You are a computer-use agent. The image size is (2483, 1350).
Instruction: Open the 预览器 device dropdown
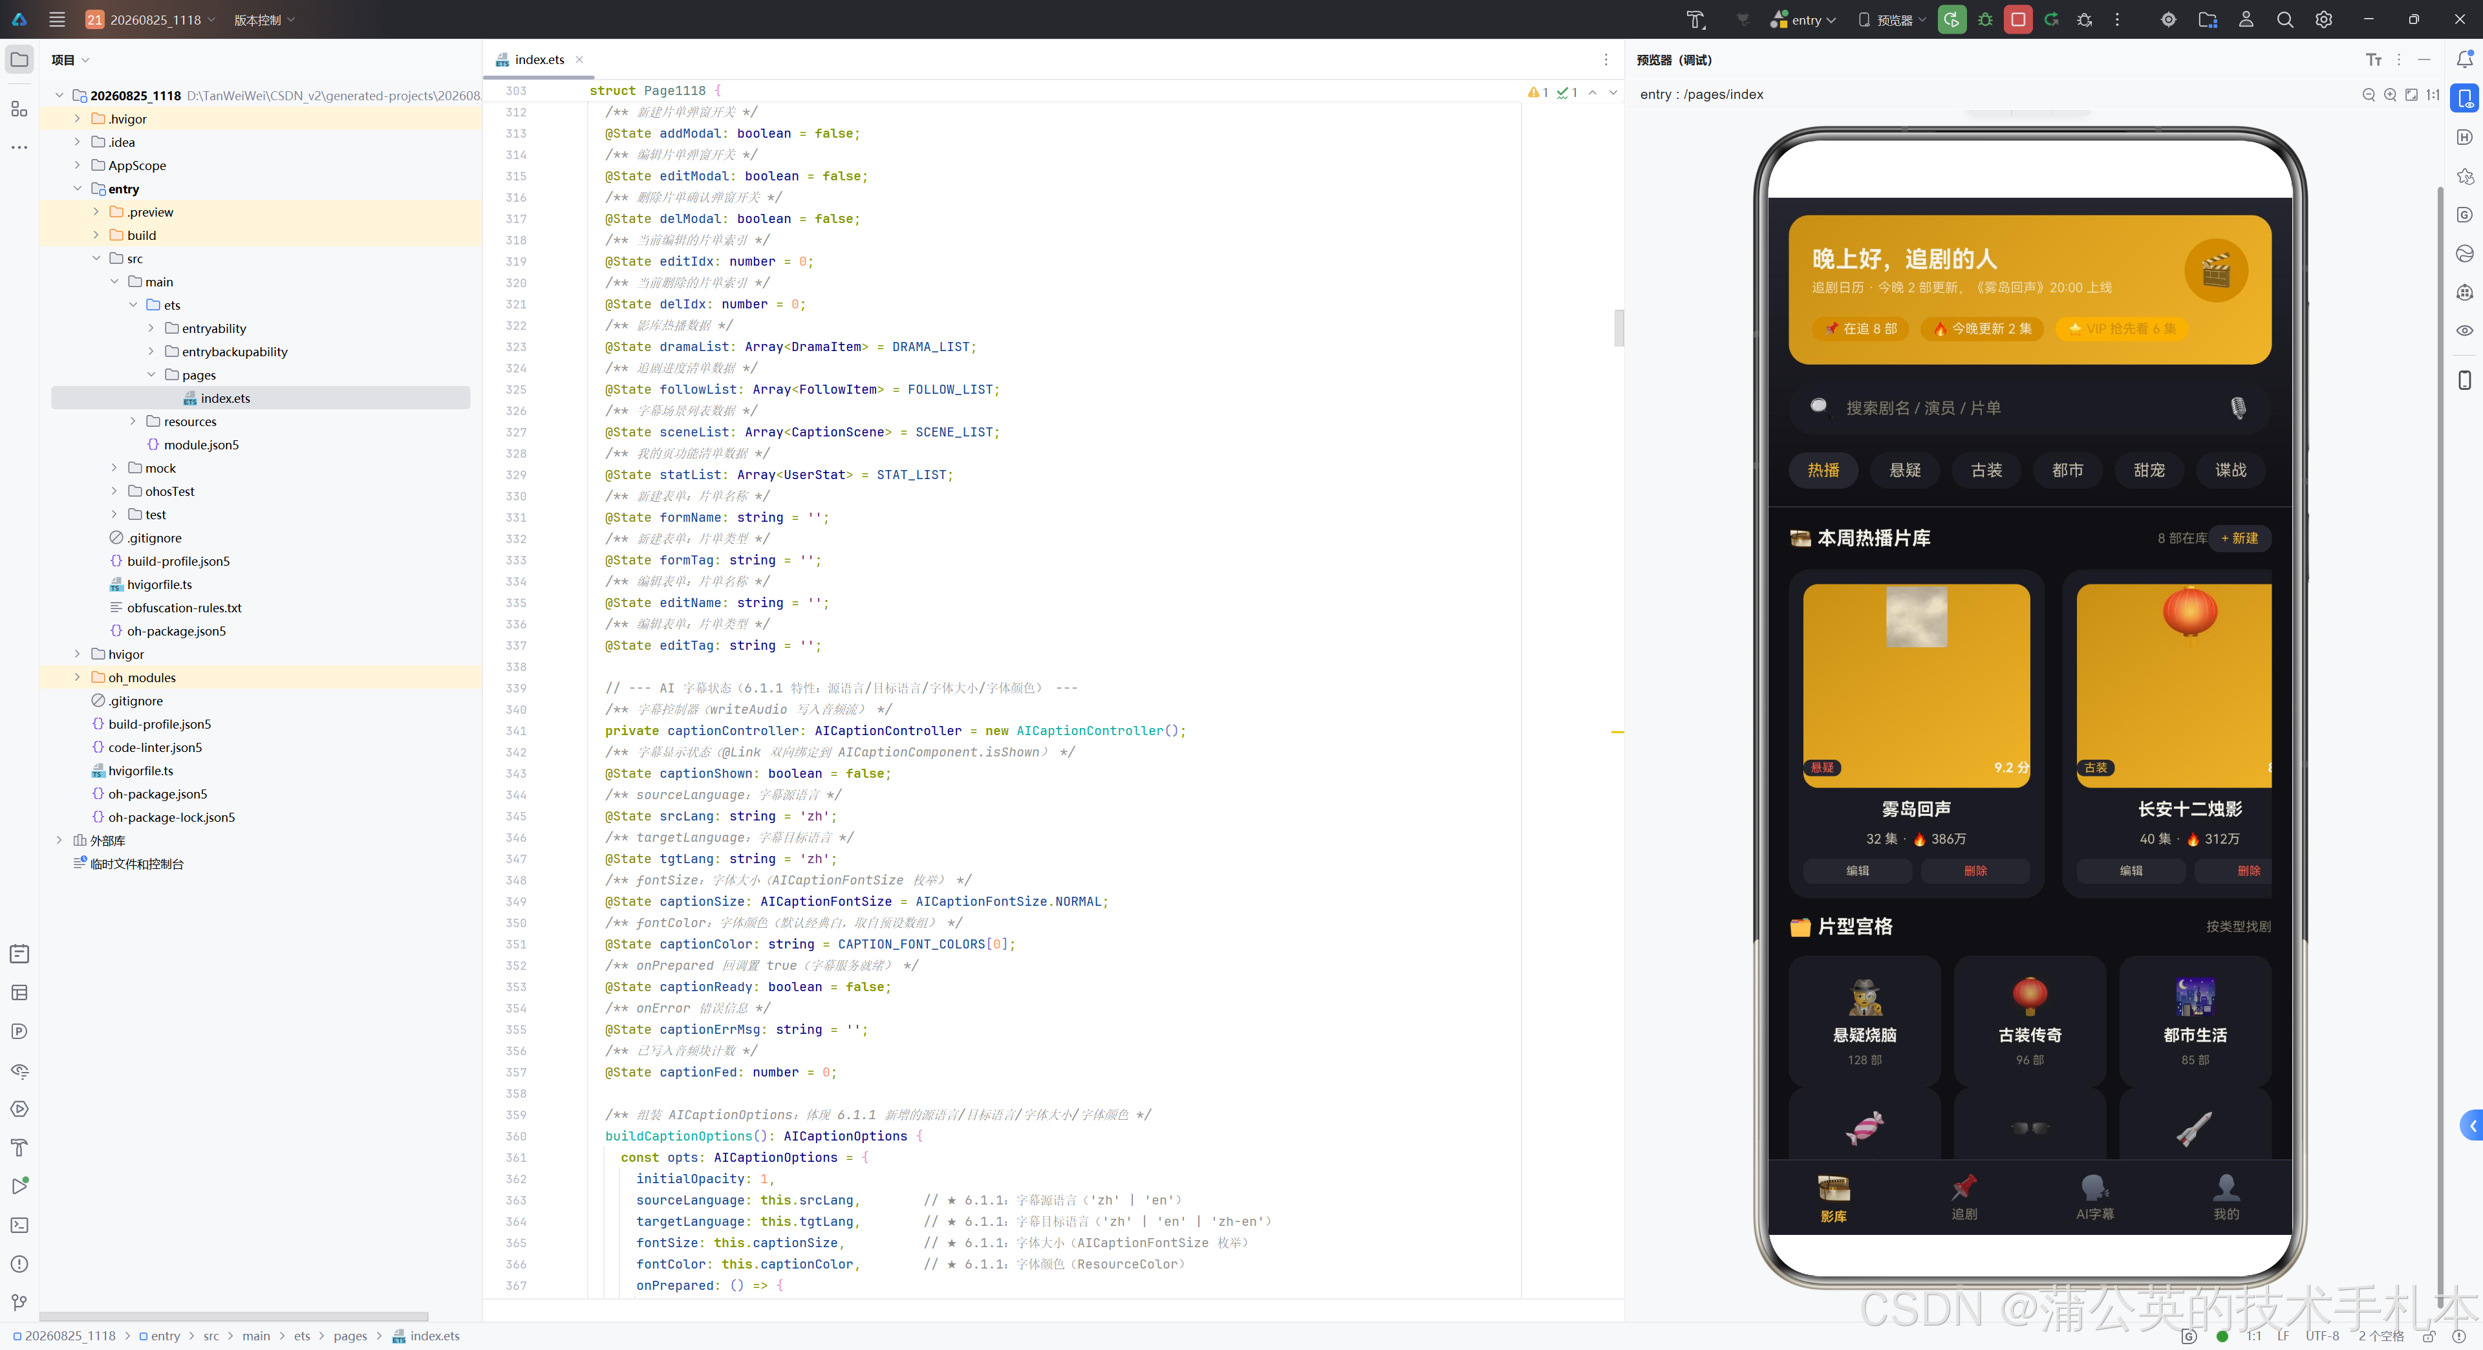coord(1892,19)
